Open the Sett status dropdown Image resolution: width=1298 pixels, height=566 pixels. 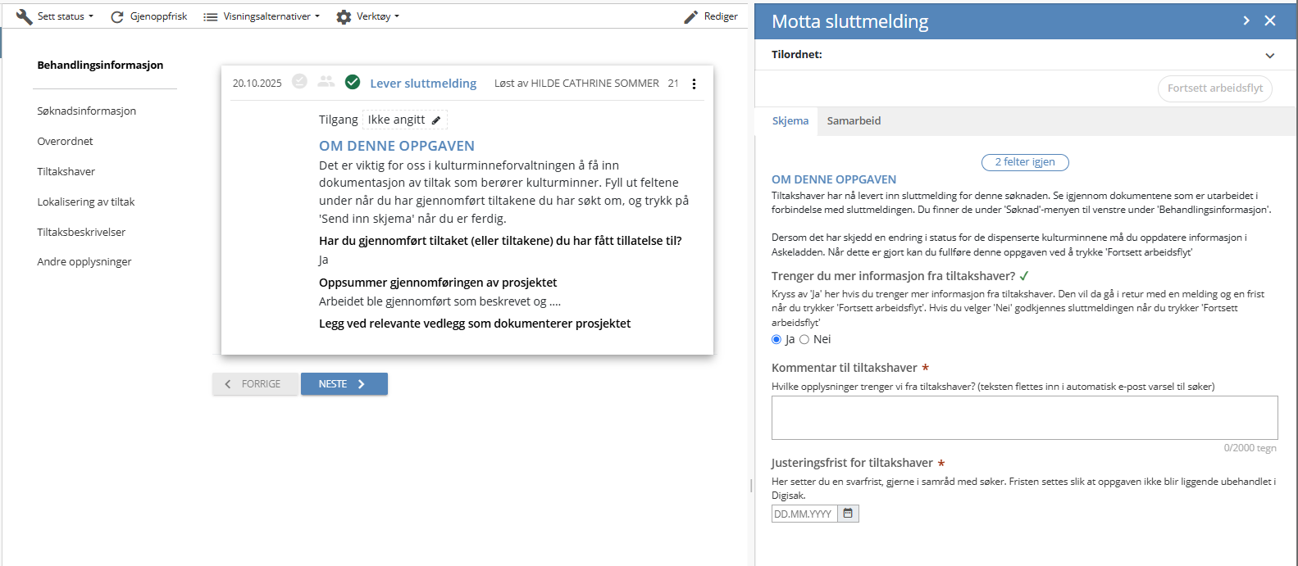[55, 16]
